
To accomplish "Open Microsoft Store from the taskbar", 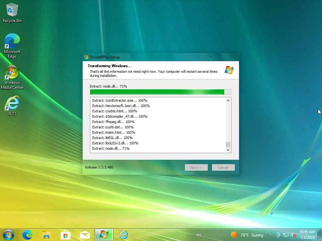I will click(x=65, y=235).
